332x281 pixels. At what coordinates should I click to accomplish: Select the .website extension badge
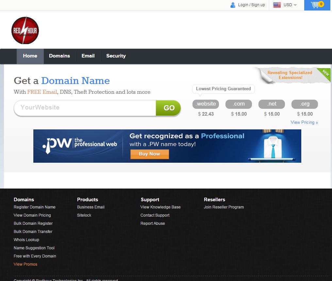coord(206,104)
